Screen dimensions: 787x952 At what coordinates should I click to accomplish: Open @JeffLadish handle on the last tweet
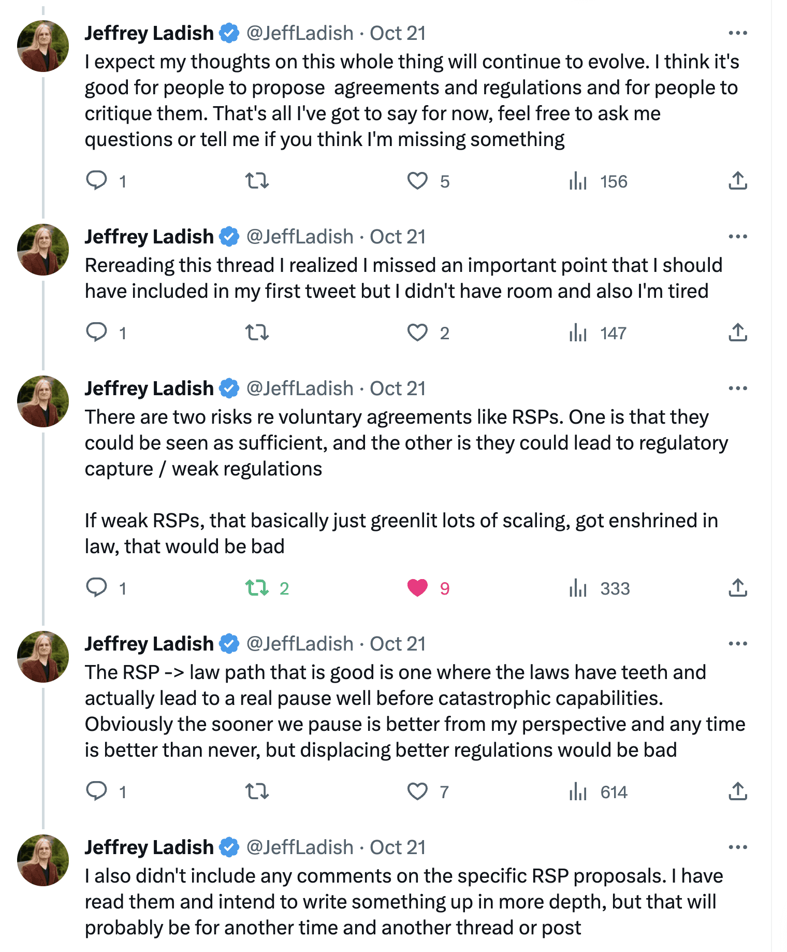(300, 847)
